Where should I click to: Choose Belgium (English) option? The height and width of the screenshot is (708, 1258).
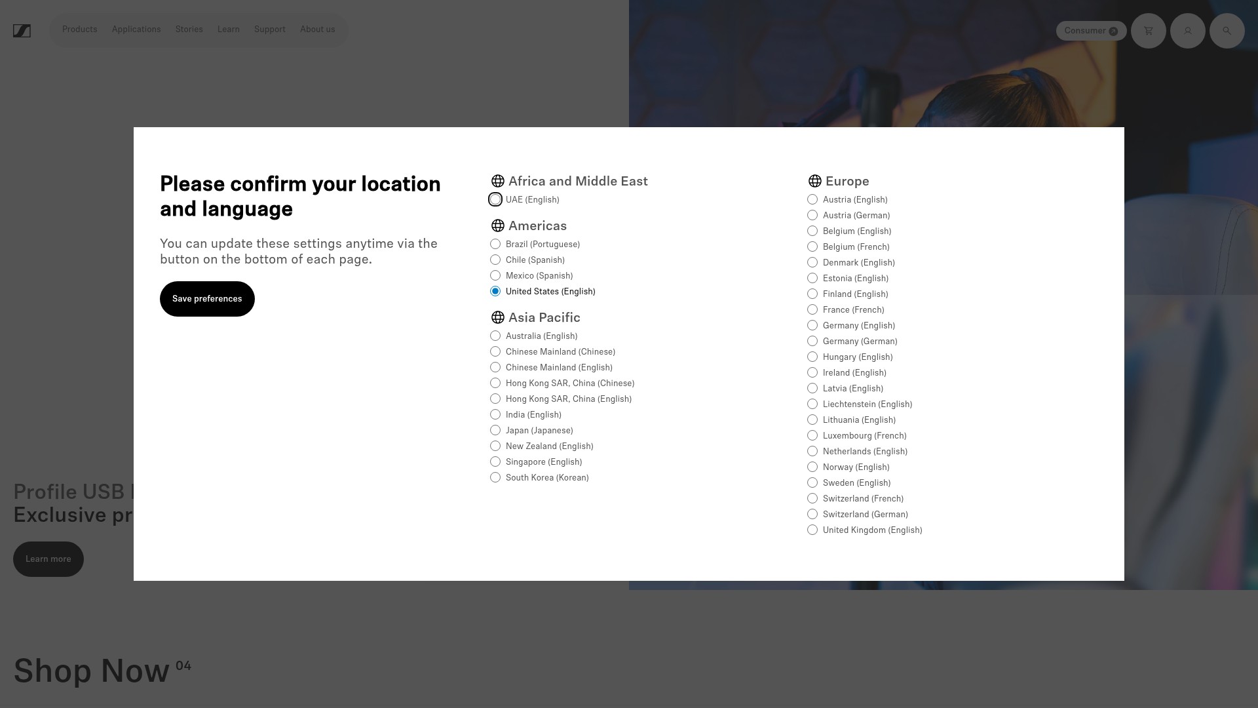pyautogui.click(x=812, y=231)
